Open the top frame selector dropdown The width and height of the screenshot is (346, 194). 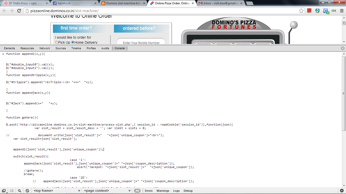[x=57, y=191]
